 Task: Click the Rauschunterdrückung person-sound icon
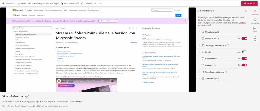tap(203, 72)
